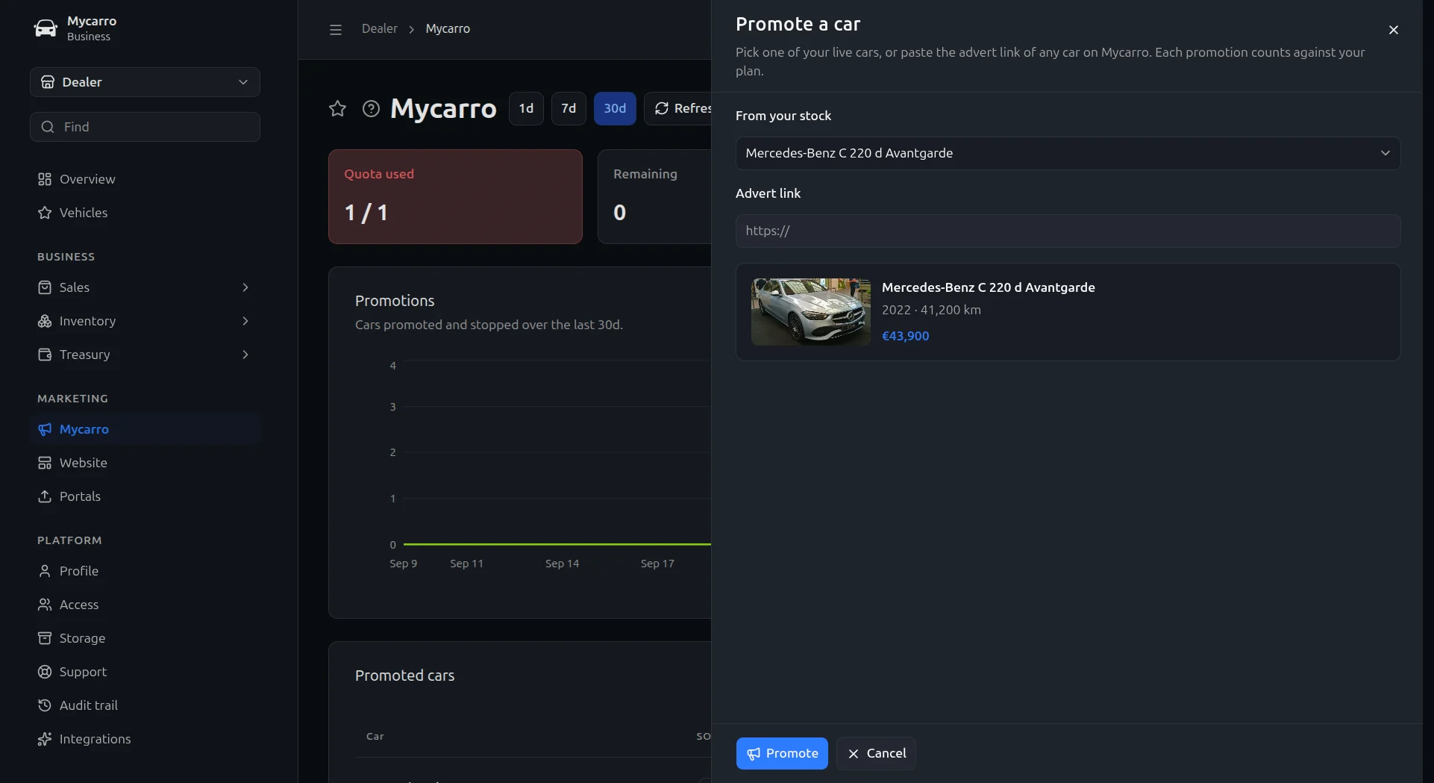Open the Portals sidebar item
The image size is (1434, 783).
click(x=145, y=496)
